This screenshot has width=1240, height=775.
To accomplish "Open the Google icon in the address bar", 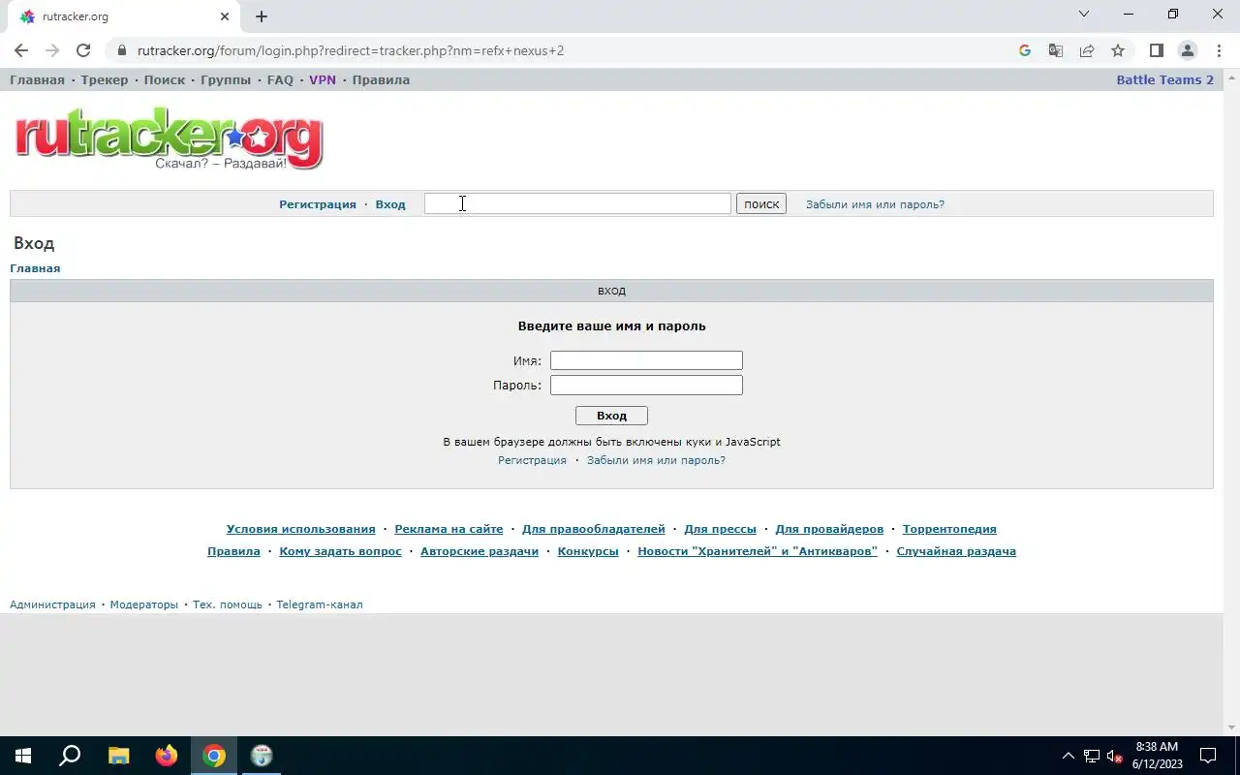I will pos(1025,50).
